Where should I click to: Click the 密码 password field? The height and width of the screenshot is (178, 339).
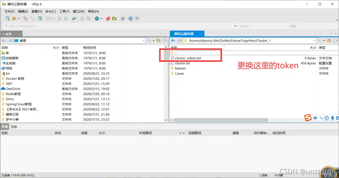pos(313,26)
